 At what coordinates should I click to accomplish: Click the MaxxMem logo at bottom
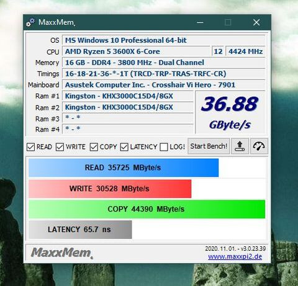61,252
